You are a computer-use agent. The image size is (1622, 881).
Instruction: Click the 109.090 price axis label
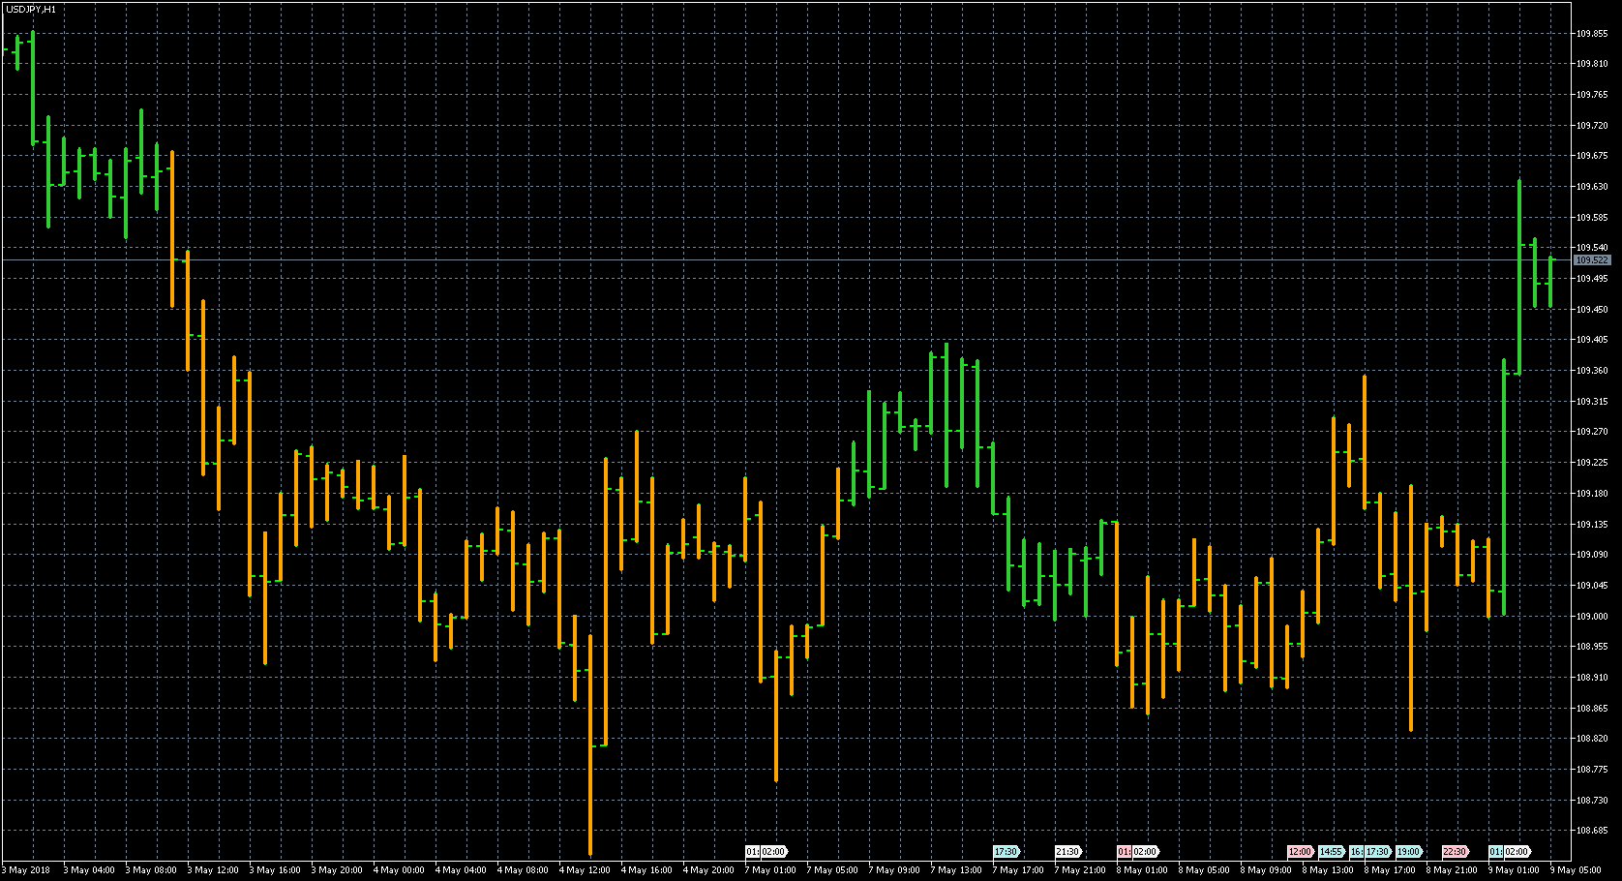(x=1591, y=555)
